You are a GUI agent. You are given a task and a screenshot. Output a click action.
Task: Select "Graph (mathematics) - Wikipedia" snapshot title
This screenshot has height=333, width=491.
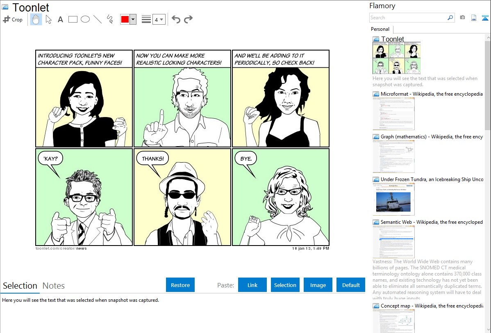tap(432, 137)
